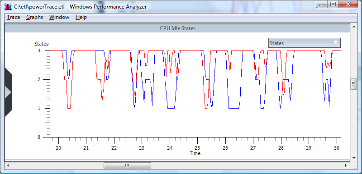Click the time axis label 28
Image resolution: width=362 pixels, height=174 pixels.
coord(281,148)
